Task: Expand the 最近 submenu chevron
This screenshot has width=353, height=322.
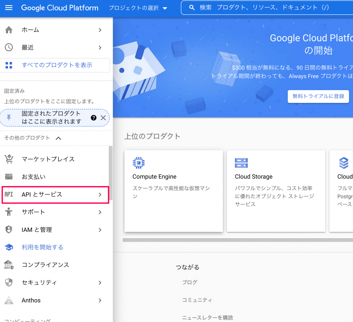Action: 100,48
